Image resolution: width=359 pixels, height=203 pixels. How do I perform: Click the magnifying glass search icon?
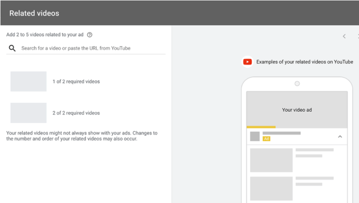pyautogui.click(x=13, y=48)
